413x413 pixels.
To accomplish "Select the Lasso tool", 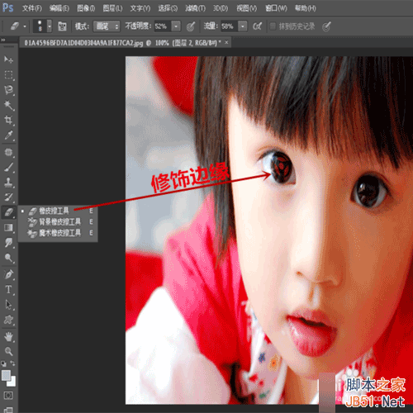I will [x=8, y=90].
